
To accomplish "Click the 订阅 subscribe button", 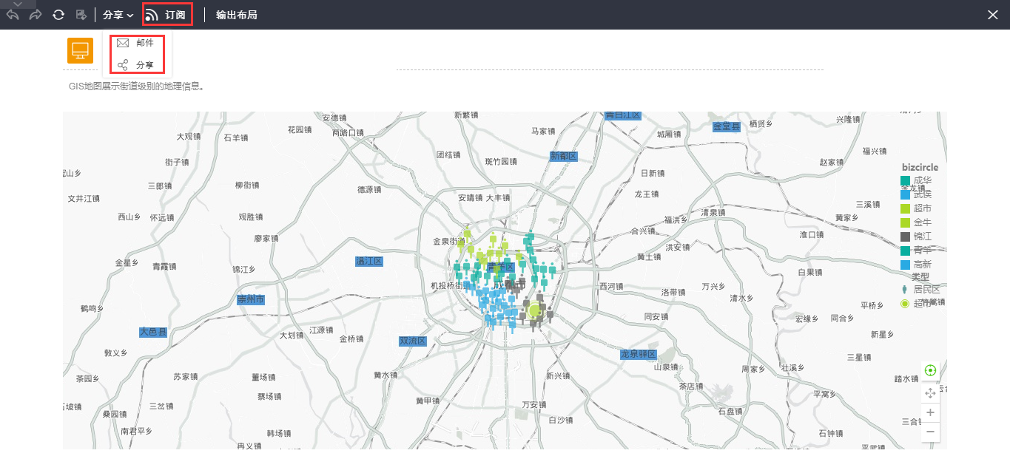I will (x=168, y=15).
